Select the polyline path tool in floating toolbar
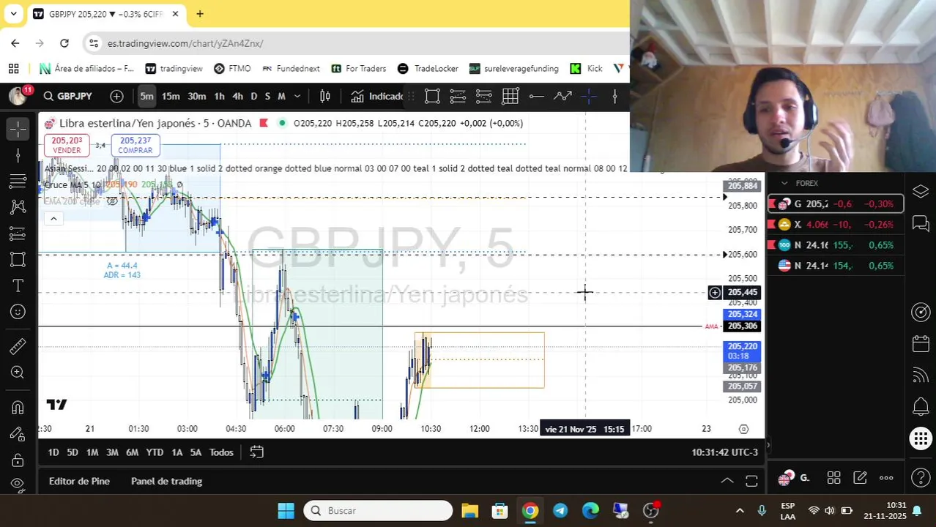 pyautogui.click(x=562, y=96)
